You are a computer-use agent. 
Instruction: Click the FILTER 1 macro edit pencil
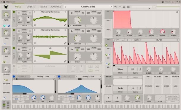[9, 17]
